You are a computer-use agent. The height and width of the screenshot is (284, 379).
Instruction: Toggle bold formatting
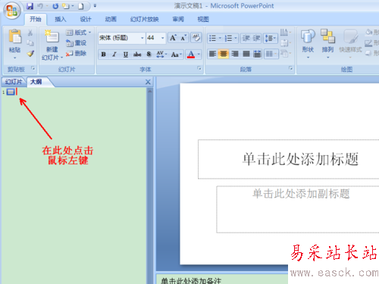tap(103, 55)
